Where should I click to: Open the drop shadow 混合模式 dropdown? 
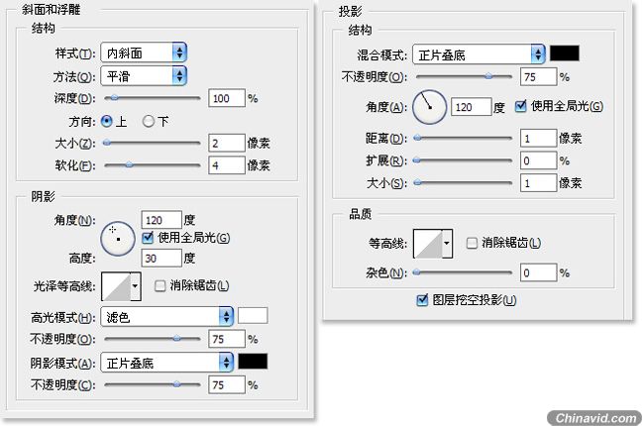click(x=479, y=53)
